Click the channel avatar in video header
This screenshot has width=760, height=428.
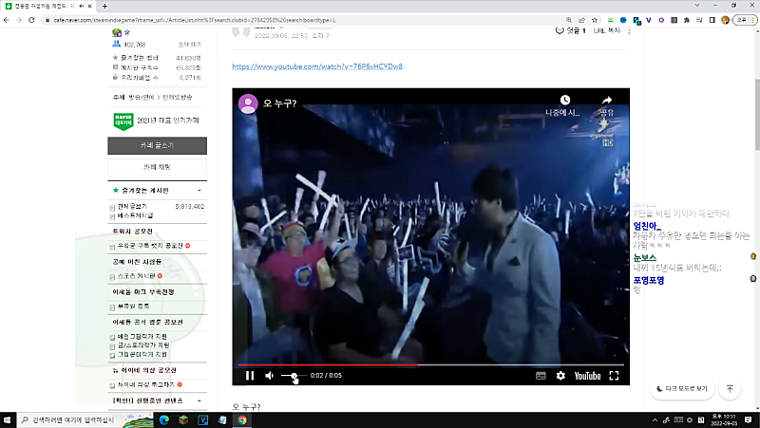click(248, 103)
